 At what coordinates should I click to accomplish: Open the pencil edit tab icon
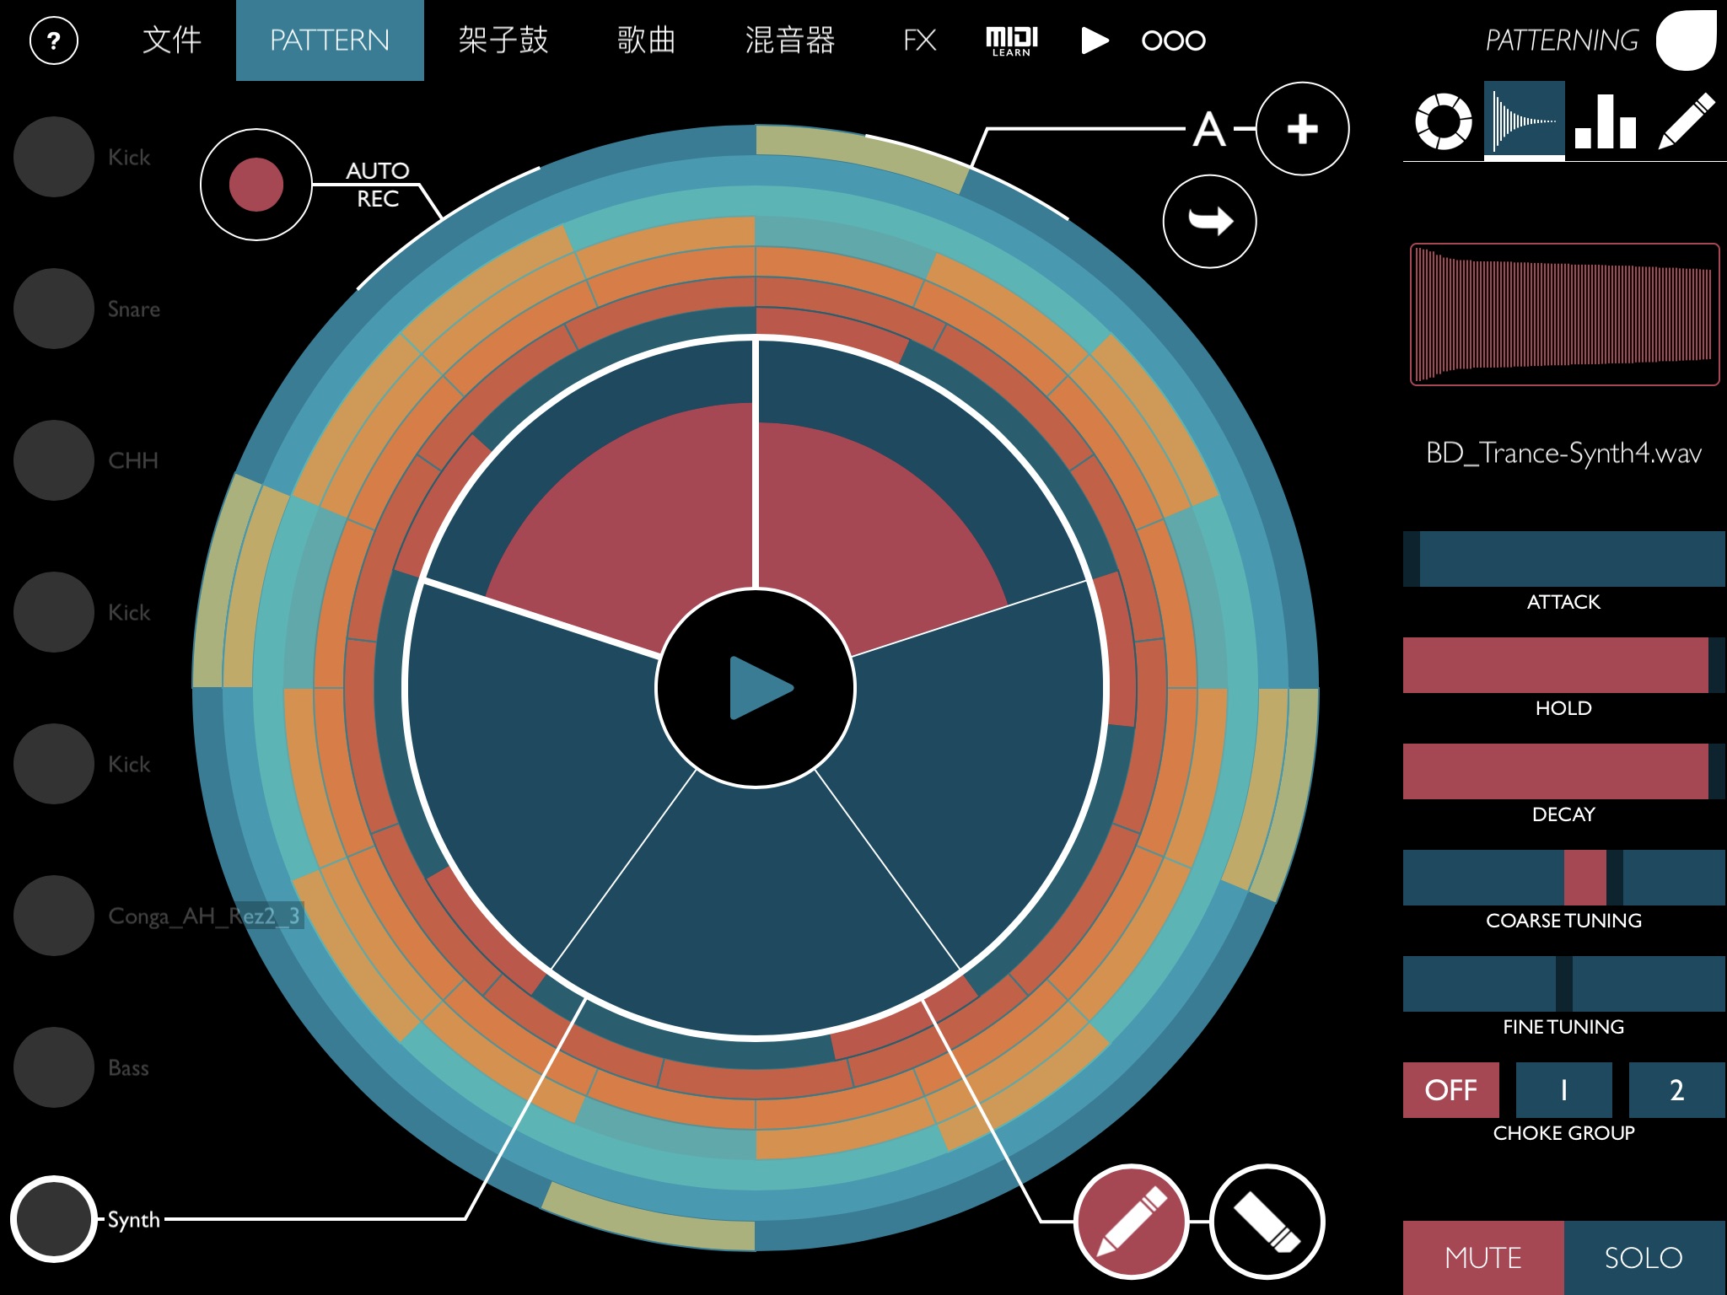[x=1686, y=122]
